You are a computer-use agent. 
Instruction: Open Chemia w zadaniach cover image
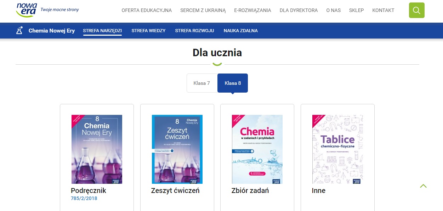(x=257, y=149)
